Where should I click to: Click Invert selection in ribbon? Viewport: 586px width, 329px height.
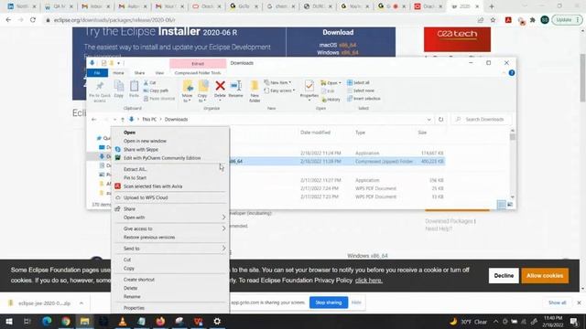(x=364, y=99)
